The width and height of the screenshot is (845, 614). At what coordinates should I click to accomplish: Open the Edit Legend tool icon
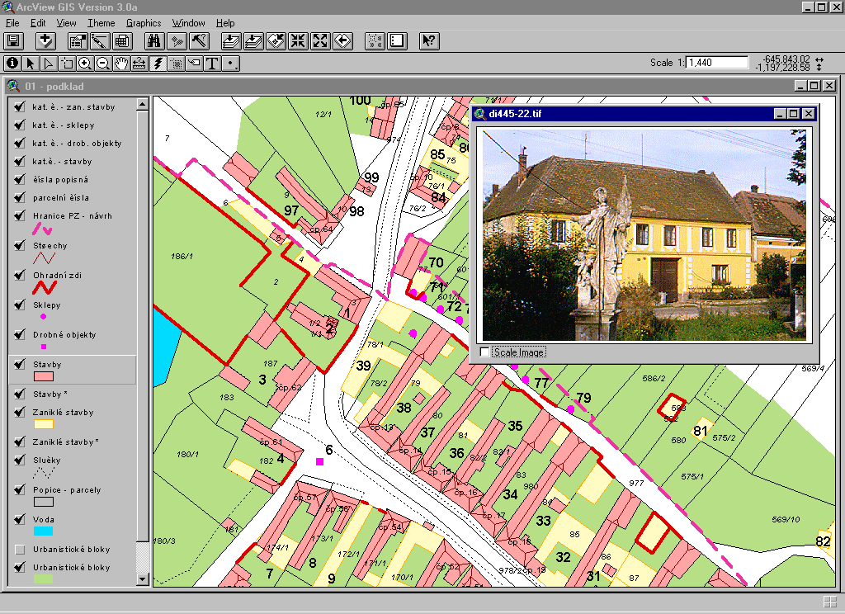point(100,41)
